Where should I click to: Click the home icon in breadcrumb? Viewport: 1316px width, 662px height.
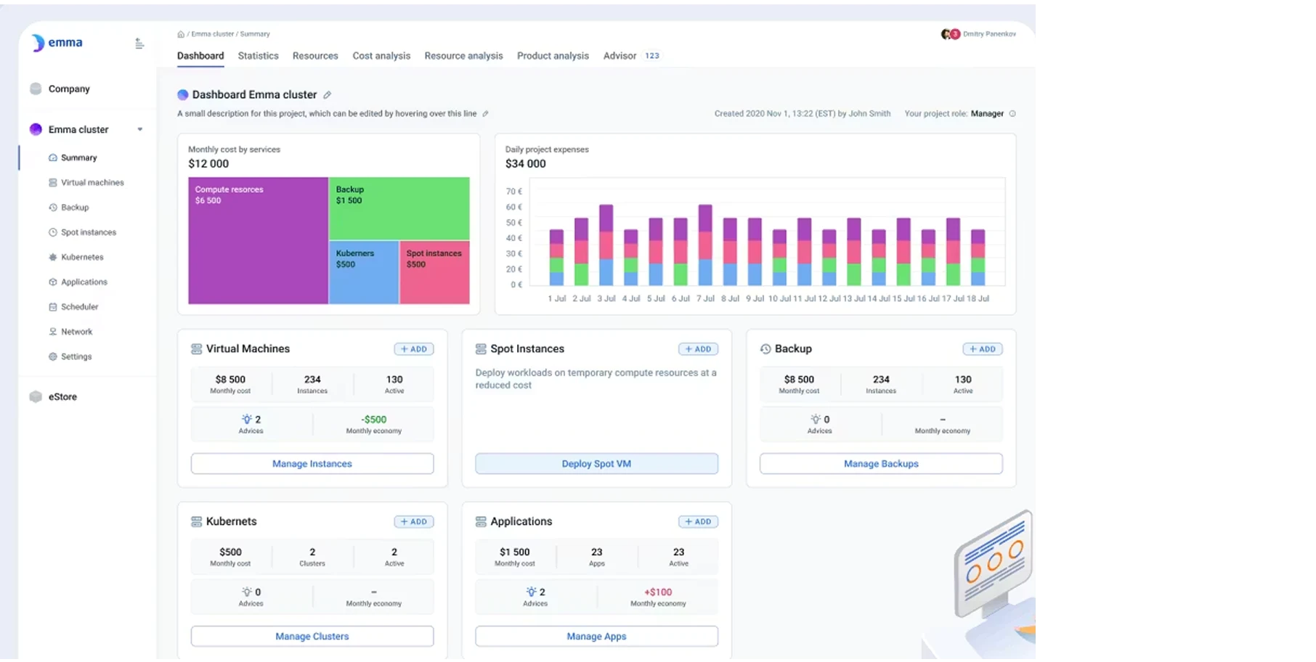point(181,34)
